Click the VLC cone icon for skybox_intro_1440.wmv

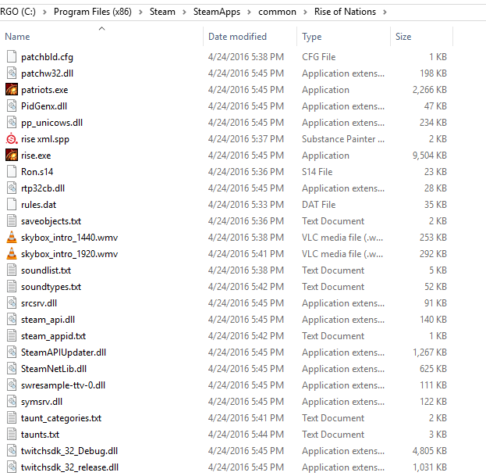click(x=12, y=238)
